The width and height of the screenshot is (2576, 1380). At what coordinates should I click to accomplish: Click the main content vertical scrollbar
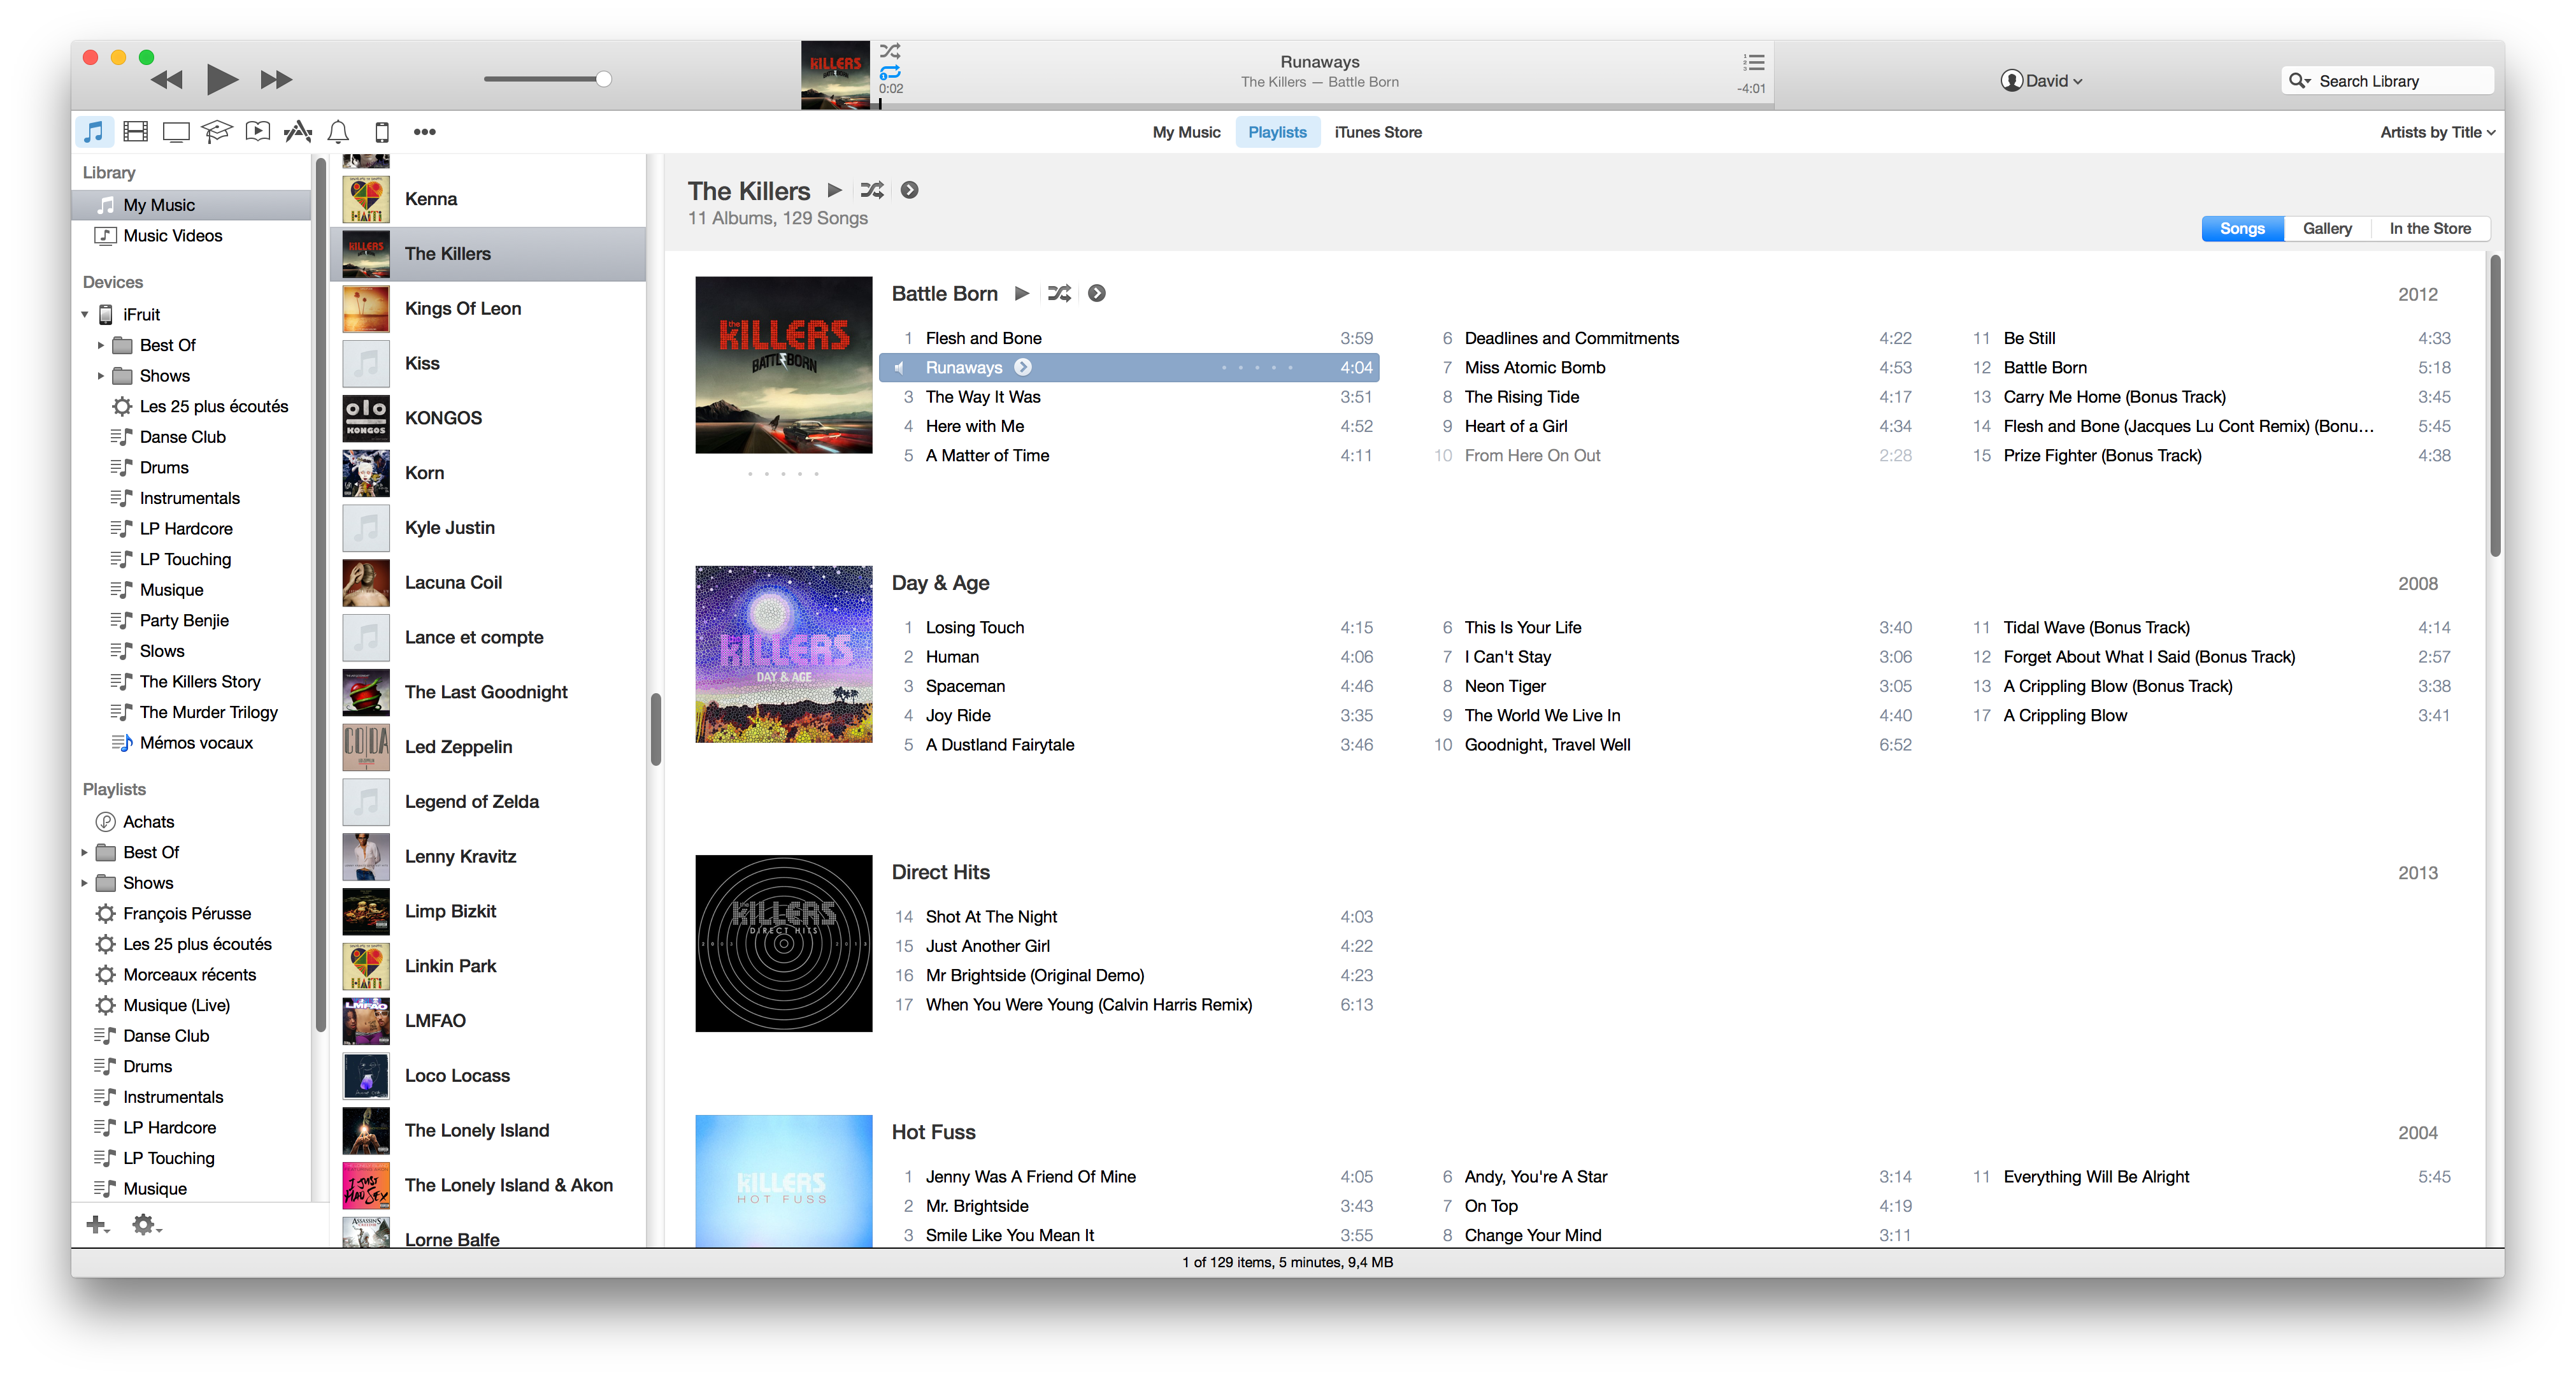2495,405
